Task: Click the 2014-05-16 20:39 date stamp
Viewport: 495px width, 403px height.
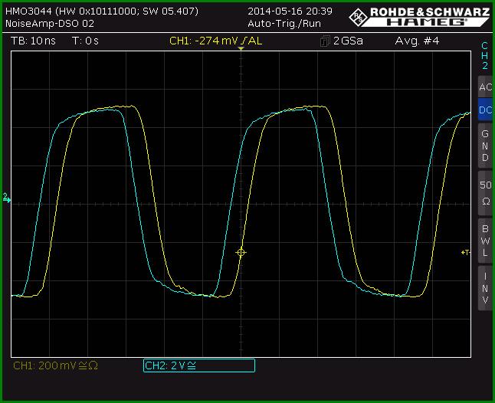Action: pos(290,11)
